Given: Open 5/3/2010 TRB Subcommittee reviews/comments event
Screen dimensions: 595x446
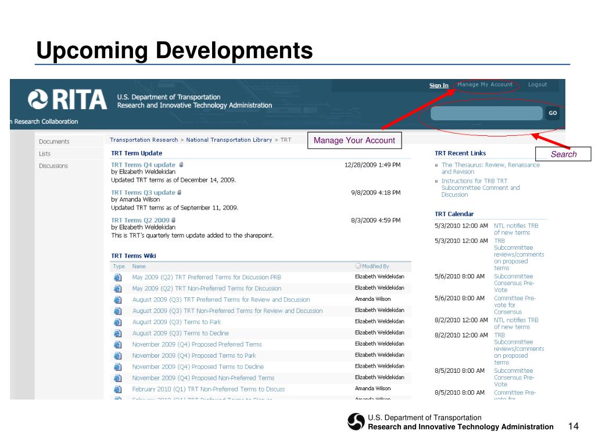Looking at the screenshot, I should point(519,254).
